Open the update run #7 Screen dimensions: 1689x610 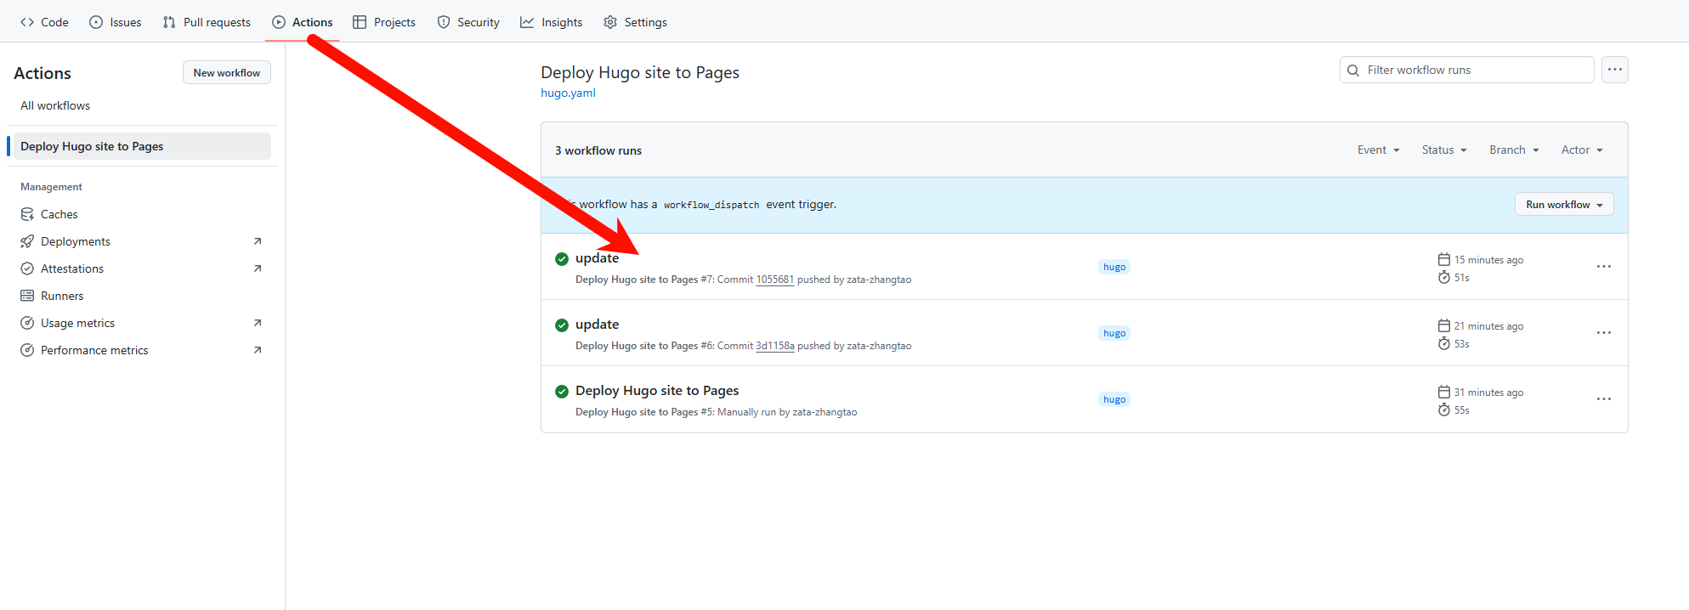(x=597, y=258)
